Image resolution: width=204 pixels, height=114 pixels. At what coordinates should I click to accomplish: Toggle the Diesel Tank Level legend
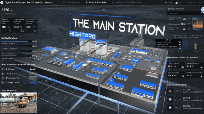coord(195,35)
